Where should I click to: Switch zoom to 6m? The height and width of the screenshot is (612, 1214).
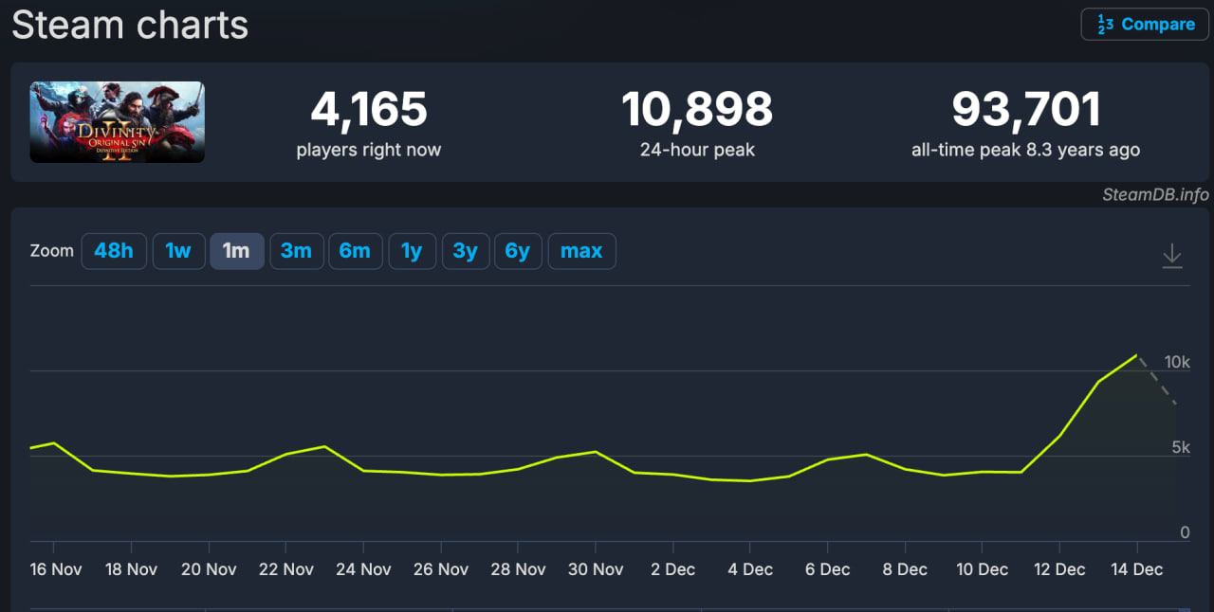(355, 251)
